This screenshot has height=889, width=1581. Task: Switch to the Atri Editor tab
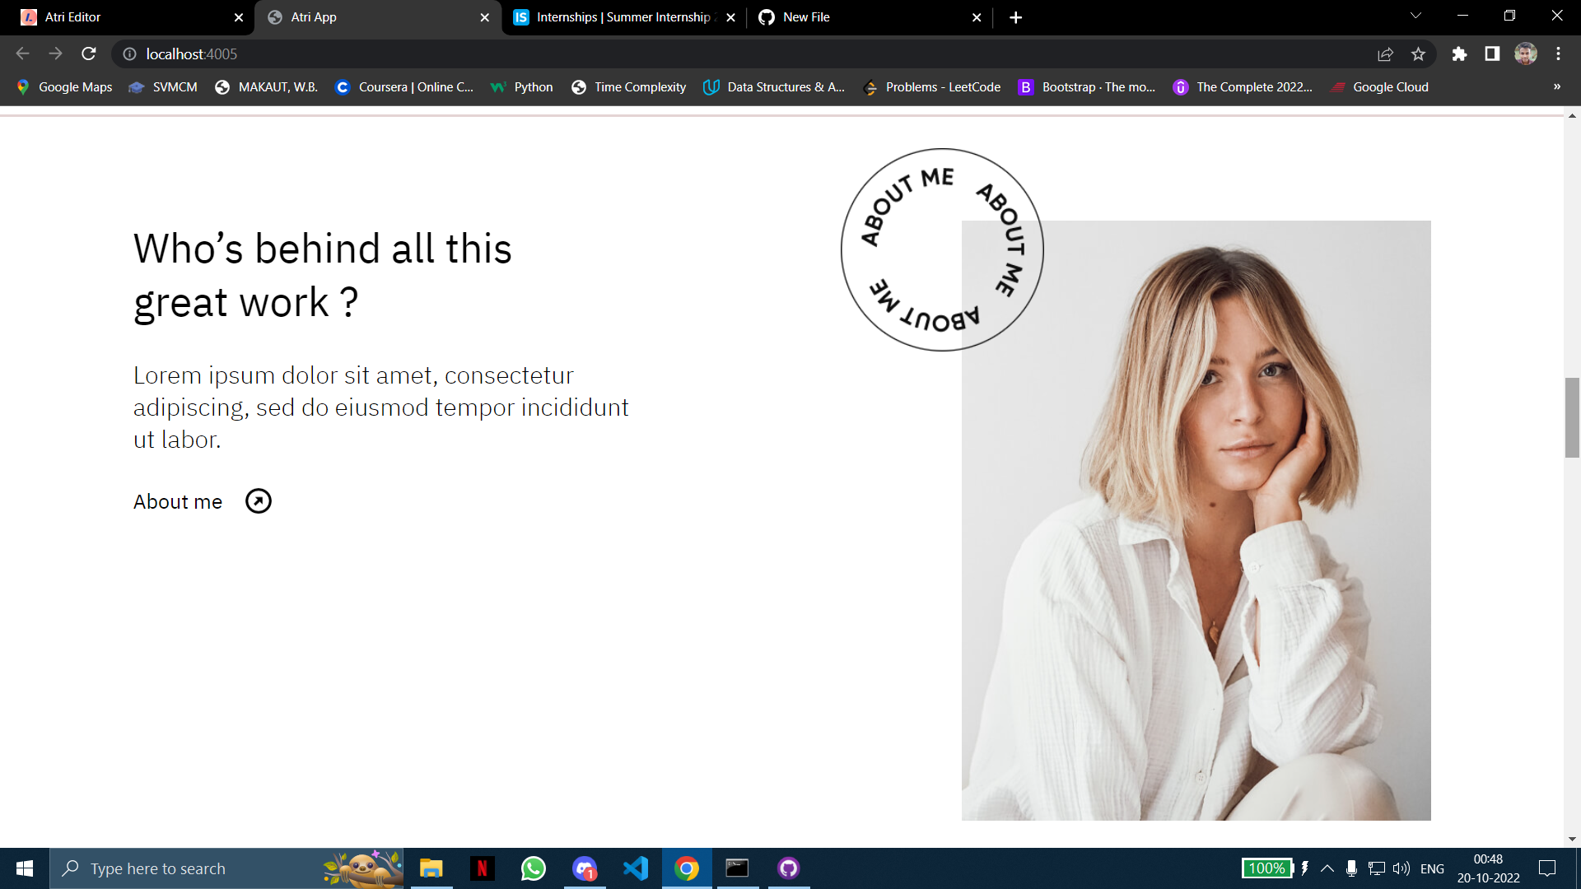[x=124, y=17]
